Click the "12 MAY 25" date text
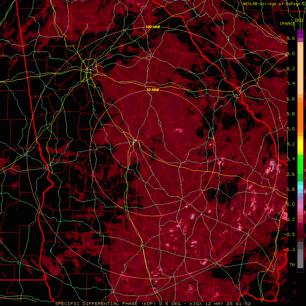Screen dimensions: 306x306 219,304
